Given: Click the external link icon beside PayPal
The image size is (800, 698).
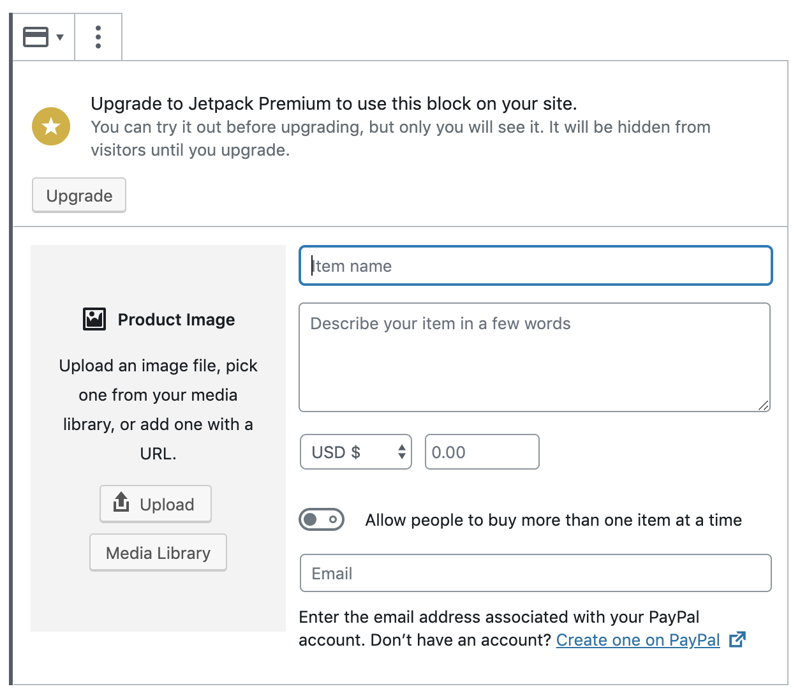Looking at the screenshot, I should [737, 639].
